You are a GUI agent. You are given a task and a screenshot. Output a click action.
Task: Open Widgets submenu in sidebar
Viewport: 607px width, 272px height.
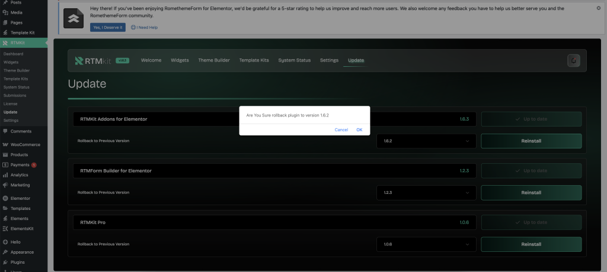(11, 62)
